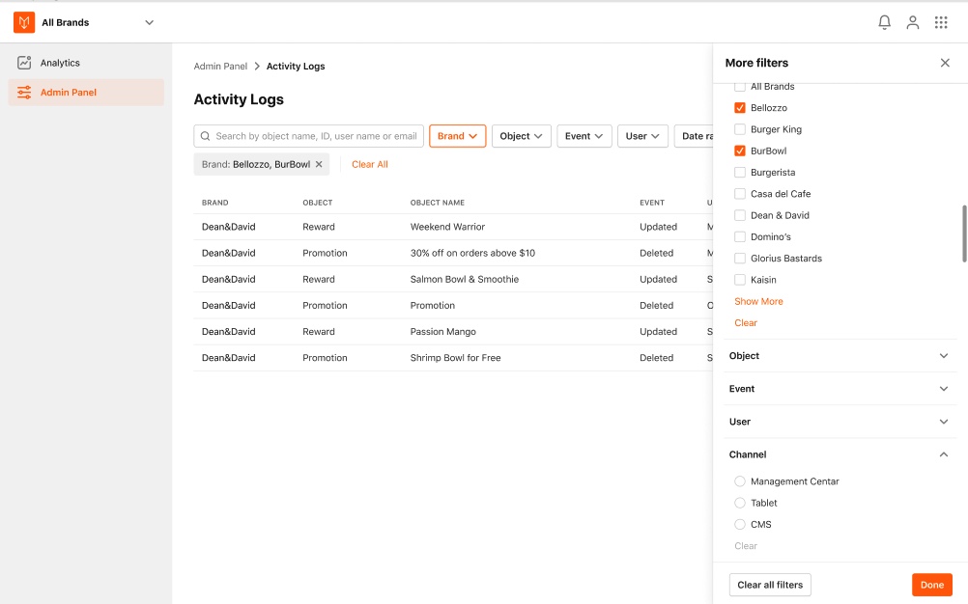Click the activity log search field
Image resolution: width=968 pixels, height=604 pixels.
click(309, 136)
